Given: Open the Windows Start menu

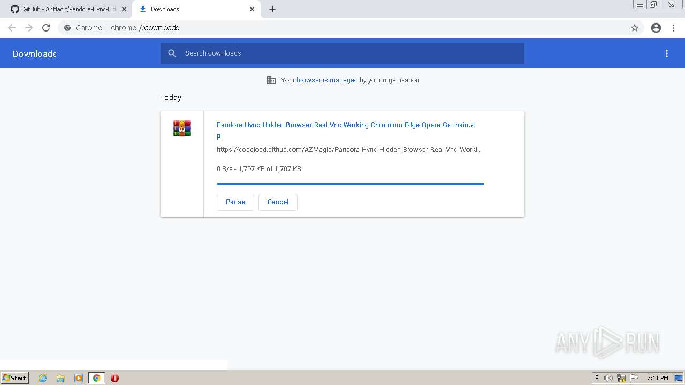Looking at the screenshot, I should 15,378.
